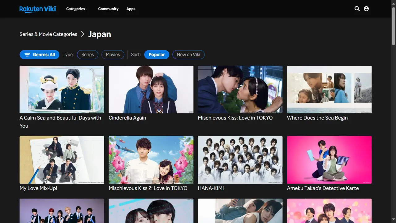Click the My Love Mix-Up! title

coord(38,188)
